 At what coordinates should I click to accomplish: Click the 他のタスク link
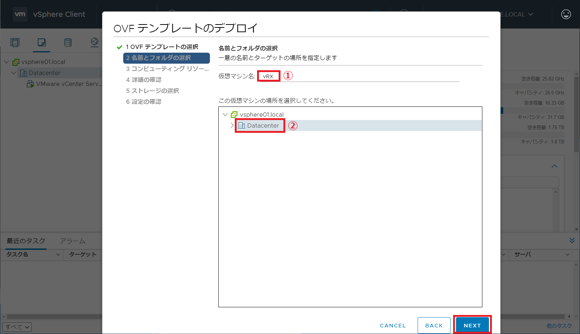pyautogui.click(x=559, y=326)
